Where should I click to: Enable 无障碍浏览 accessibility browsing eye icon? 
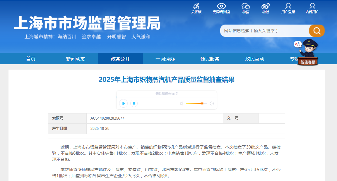[221, 8]
